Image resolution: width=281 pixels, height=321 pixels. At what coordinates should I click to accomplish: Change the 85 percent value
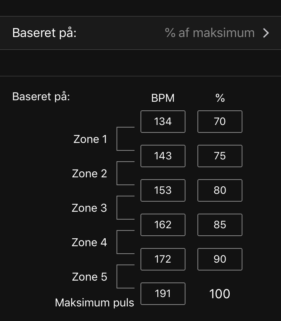220,225
